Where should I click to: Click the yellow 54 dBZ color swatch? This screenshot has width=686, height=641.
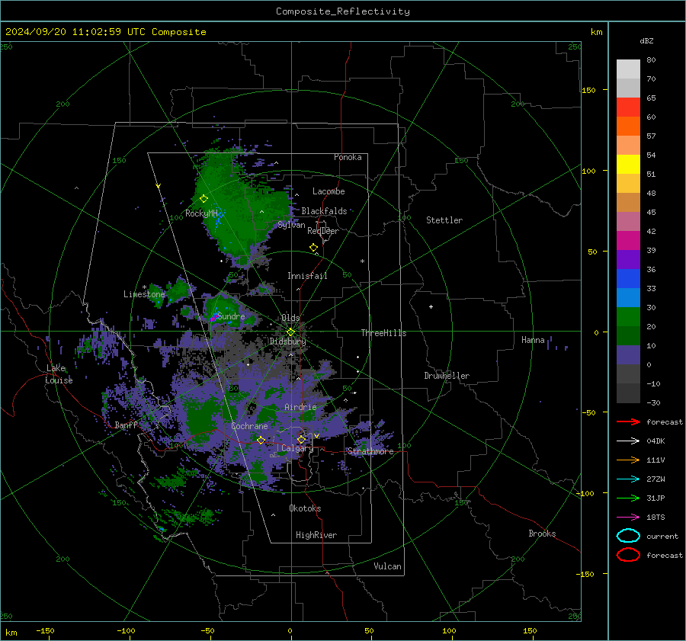pos(628,165)
